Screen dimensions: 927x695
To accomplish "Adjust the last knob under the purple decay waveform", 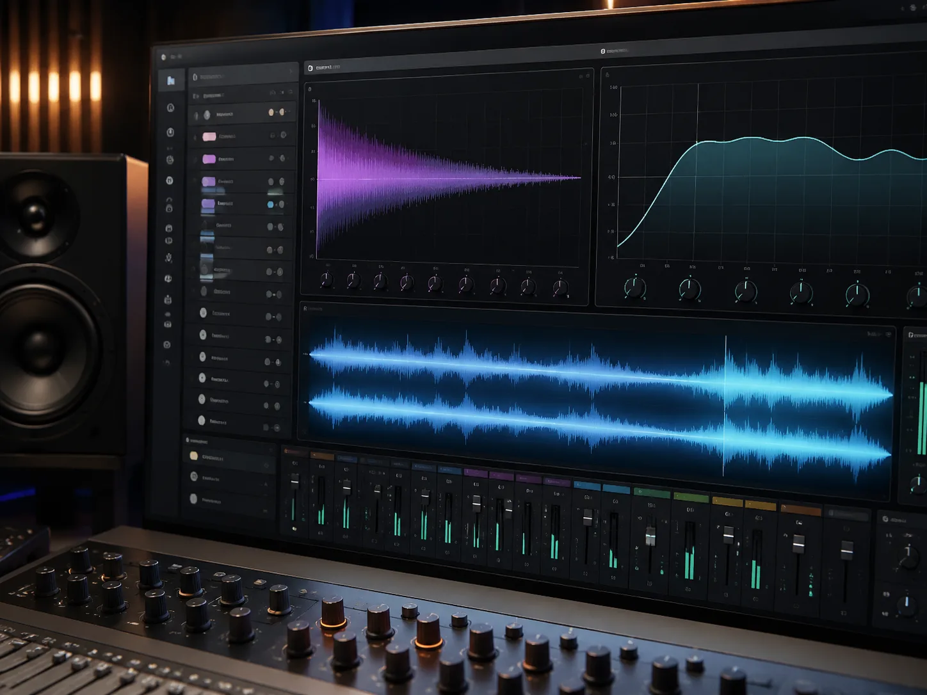I will (561, 289).
